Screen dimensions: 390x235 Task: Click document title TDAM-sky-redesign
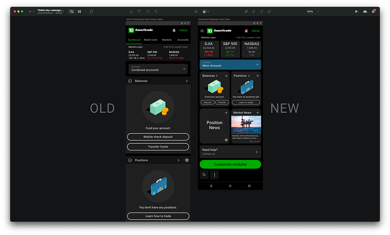click(x=50, y=10)
